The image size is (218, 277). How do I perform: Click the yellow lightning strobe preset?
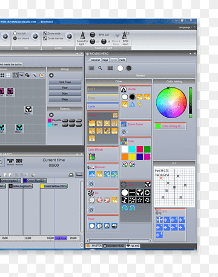coord(140,104)
